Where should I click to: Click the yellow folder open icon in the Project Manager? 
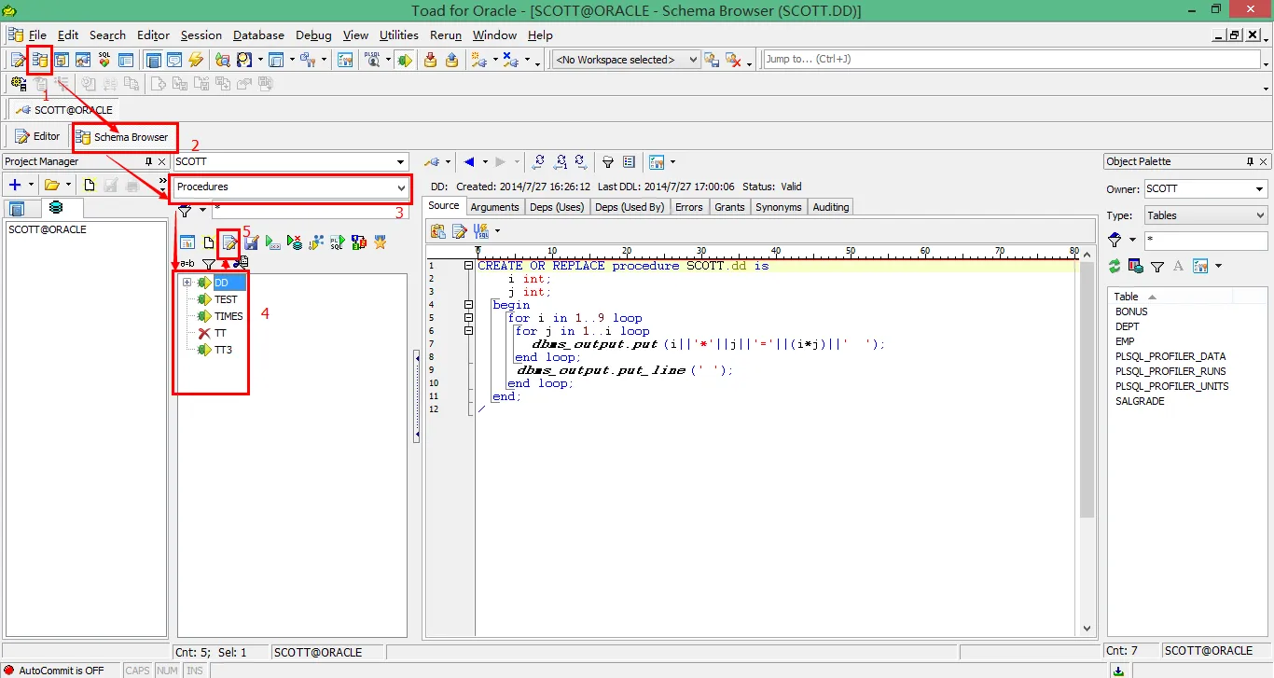click(x=52, y=186)
